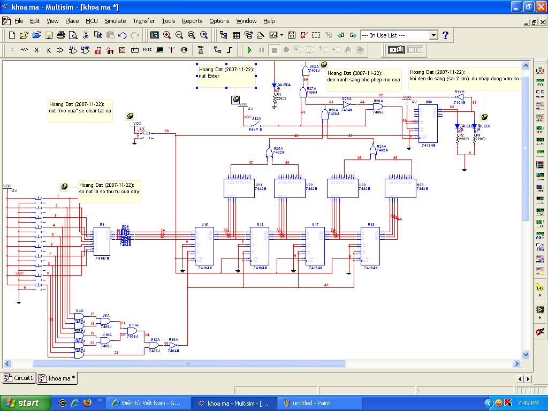The image size is (548, 411).
Task: Place Source component group icon
Action: point(12,50)
